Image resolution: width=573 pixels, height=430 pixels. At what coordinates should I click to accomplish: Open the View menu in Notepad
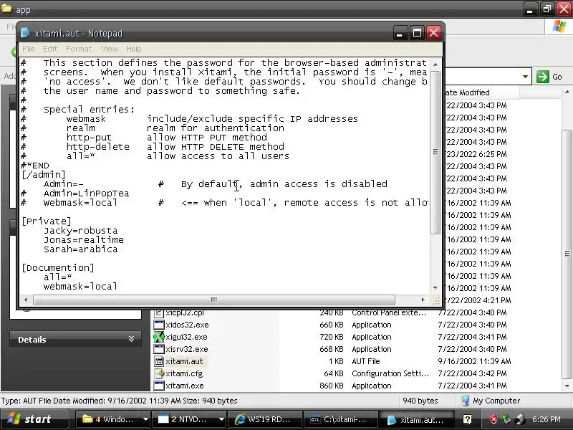coord(110,49)
